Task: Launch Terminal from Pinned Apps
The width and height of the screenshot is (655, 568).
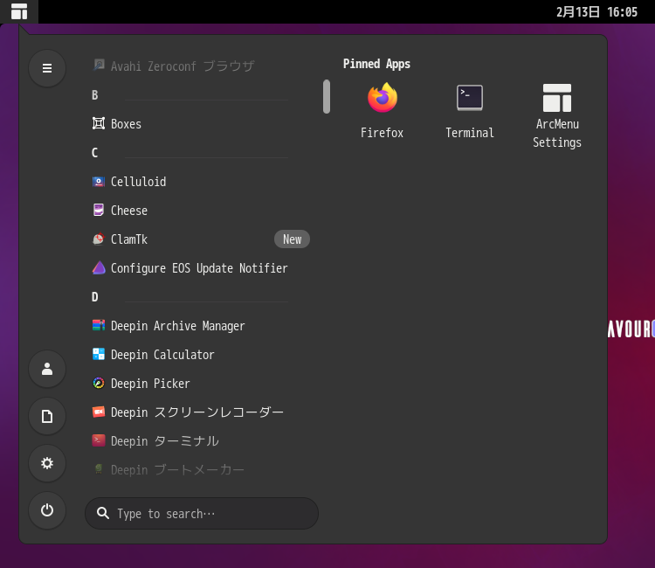Action: (470, 112)
